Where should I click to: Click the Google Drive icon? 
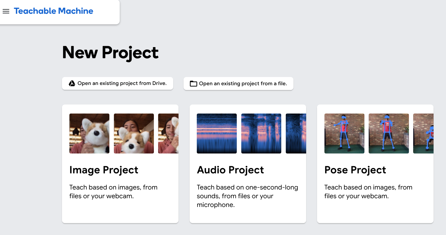pyautogui.click(x=72, y=84)
